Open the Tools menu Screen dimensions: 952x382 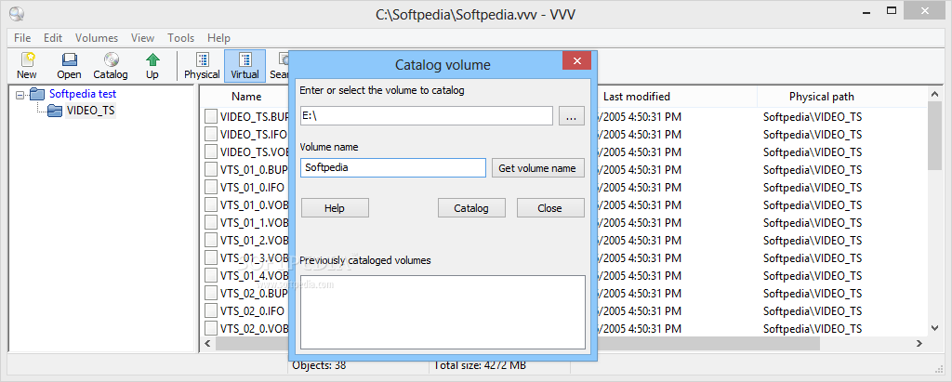pos(181,38)
